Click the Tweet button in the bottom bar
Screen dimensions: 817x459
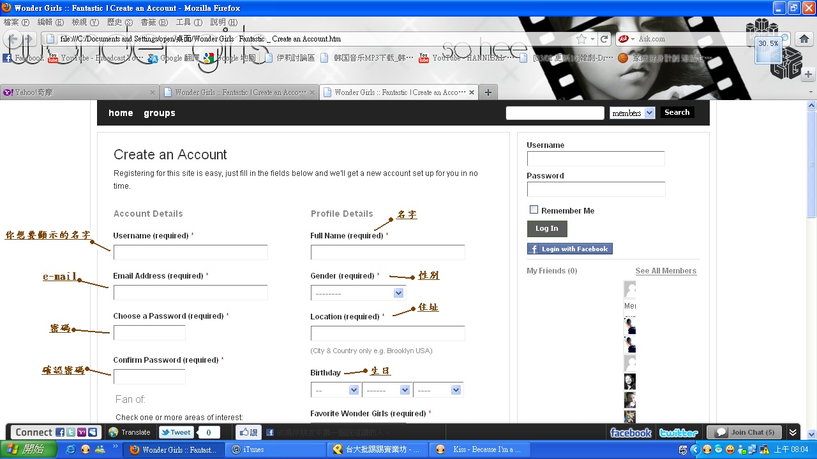tap(176, 432)
